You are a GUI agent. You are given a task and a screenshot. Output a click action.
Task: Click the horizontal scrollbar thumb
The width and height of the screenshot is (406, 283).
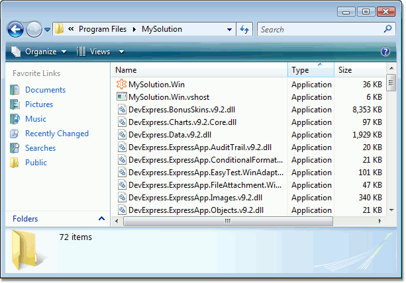point(228,222)
